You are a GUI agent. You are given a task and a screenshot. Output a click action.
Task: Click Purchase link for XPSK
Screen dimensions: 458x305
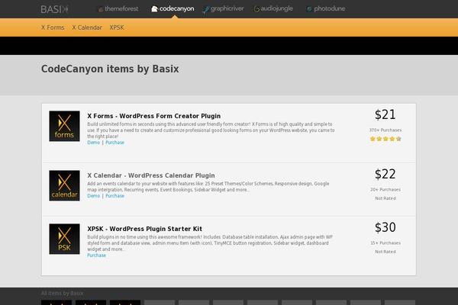[96, 255]
